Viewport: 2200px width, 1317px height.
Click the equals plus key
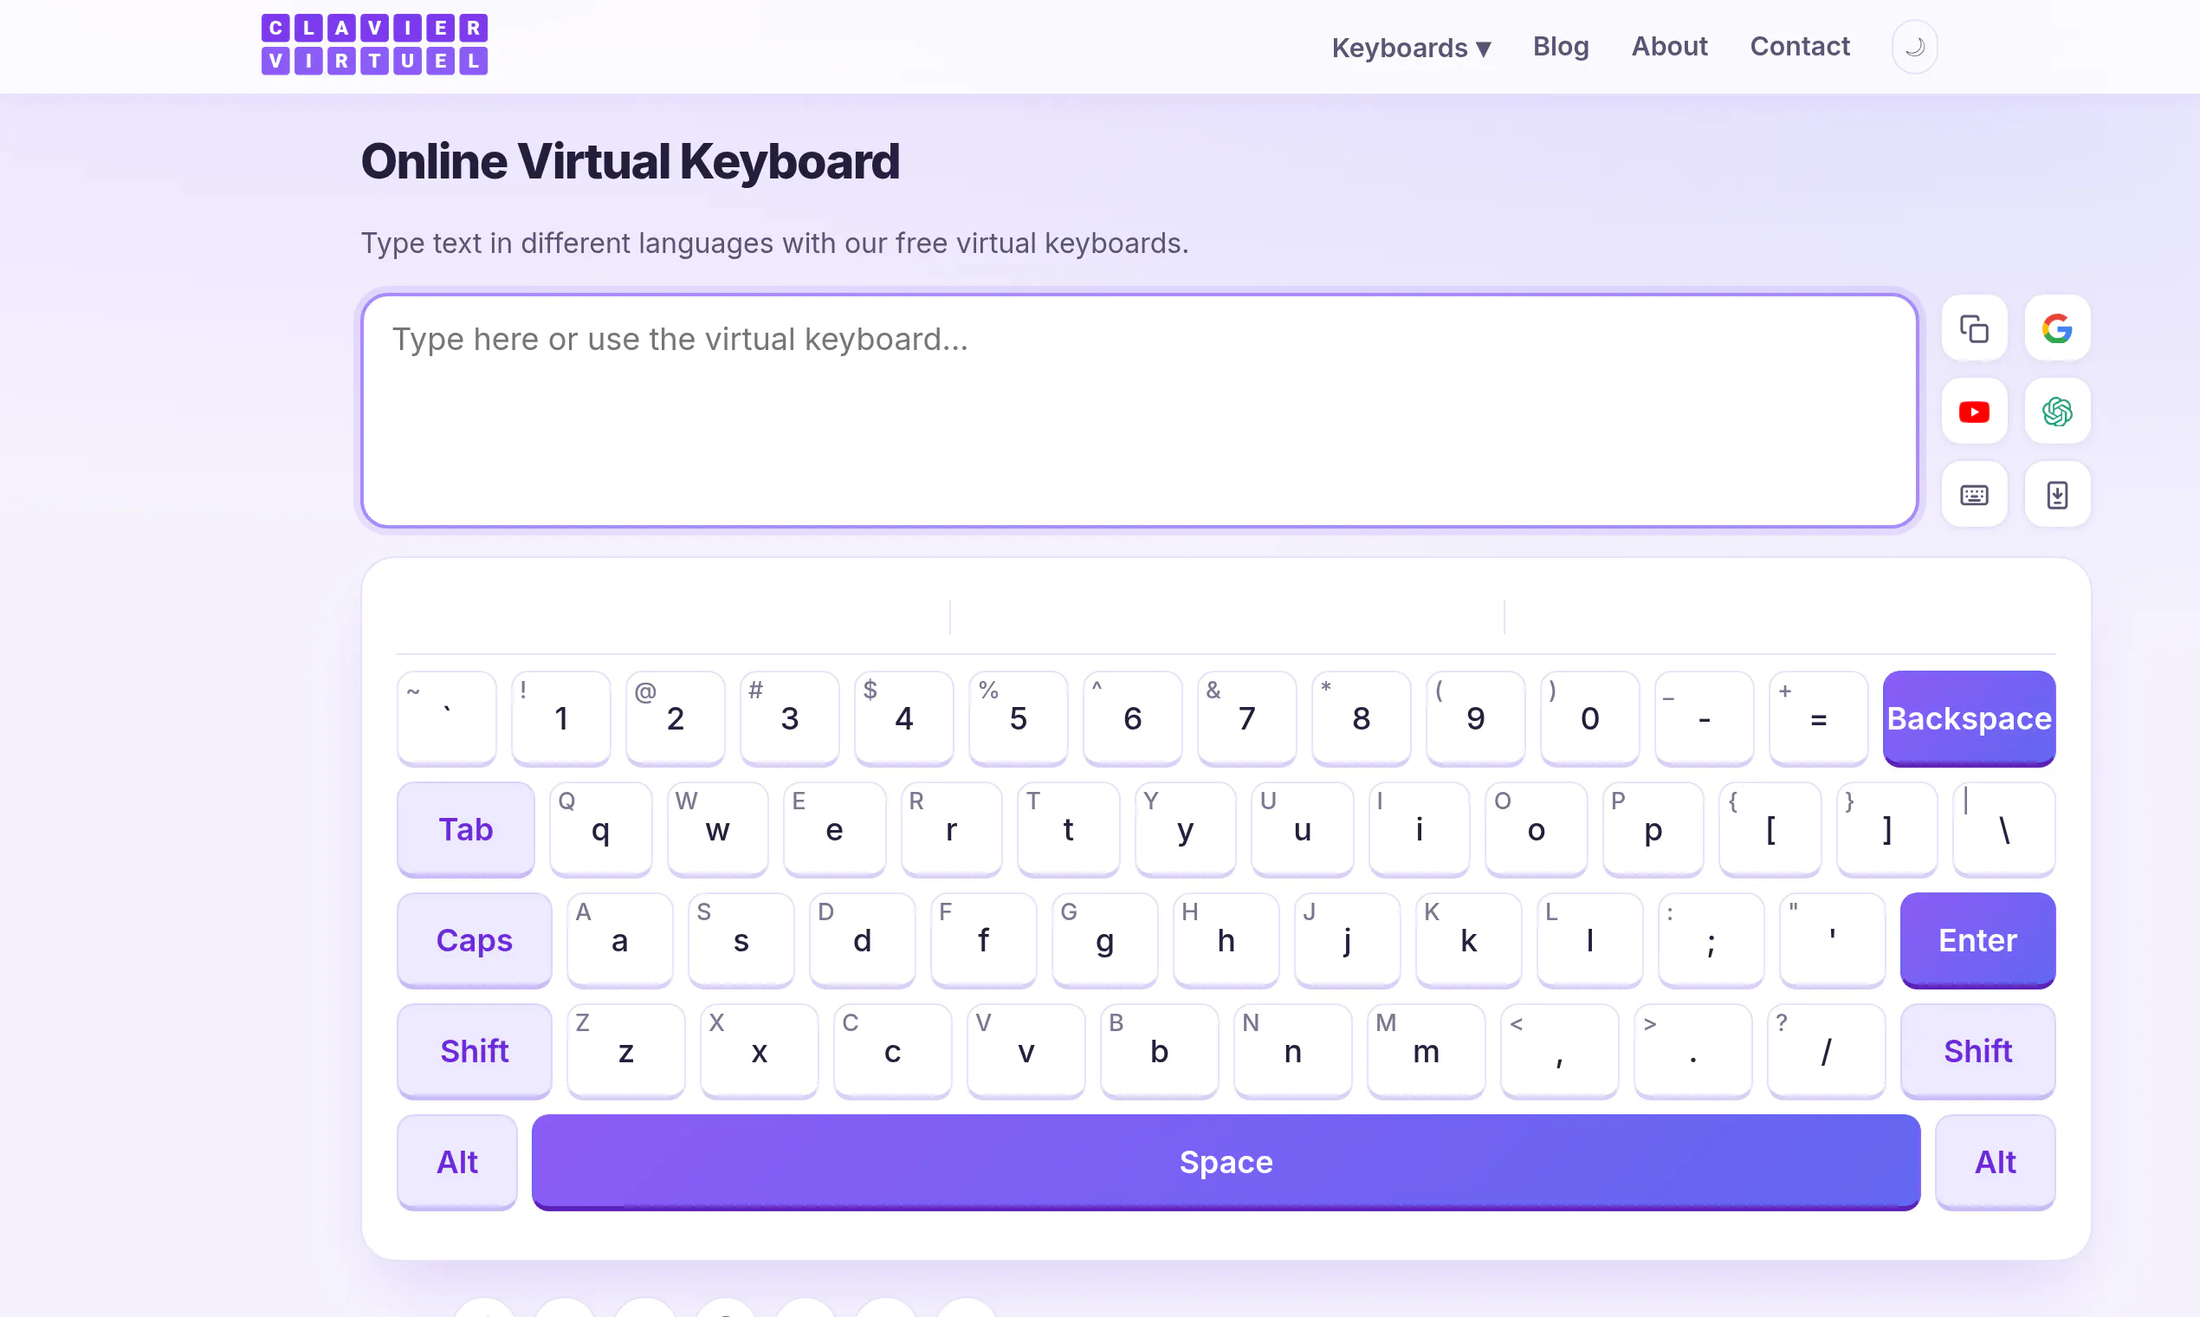[x=1818, y=719]
